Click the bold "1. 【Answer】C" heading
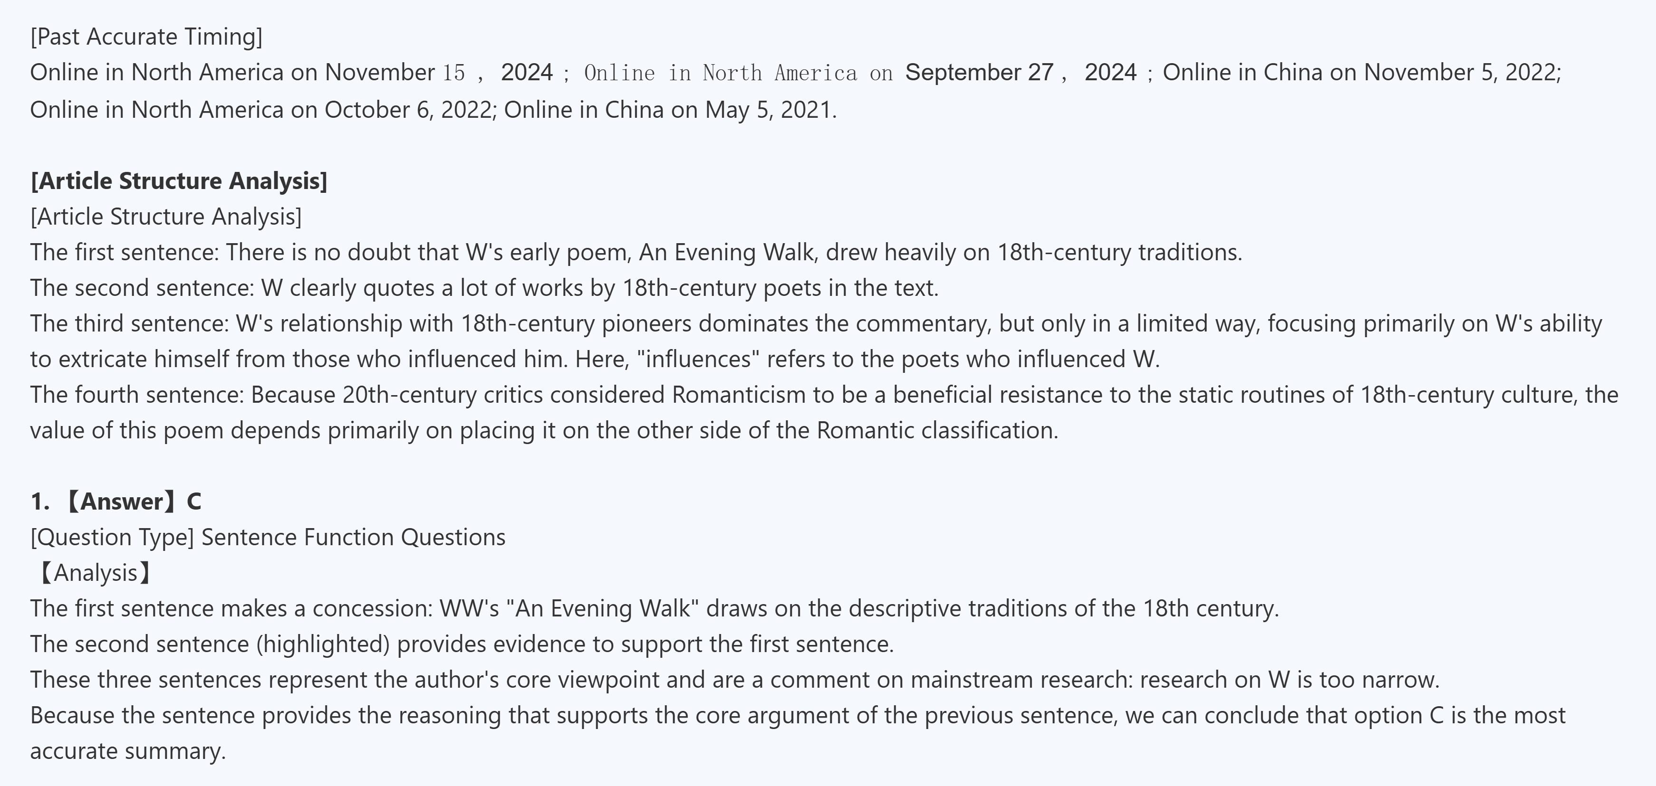This screenshot has height=786, width=1656. pyautogui.click(x=116, y=502)
